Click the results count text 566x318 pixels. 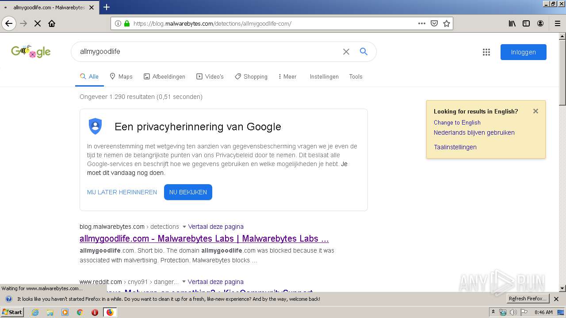pyautogui.click(x=141, y=97)
